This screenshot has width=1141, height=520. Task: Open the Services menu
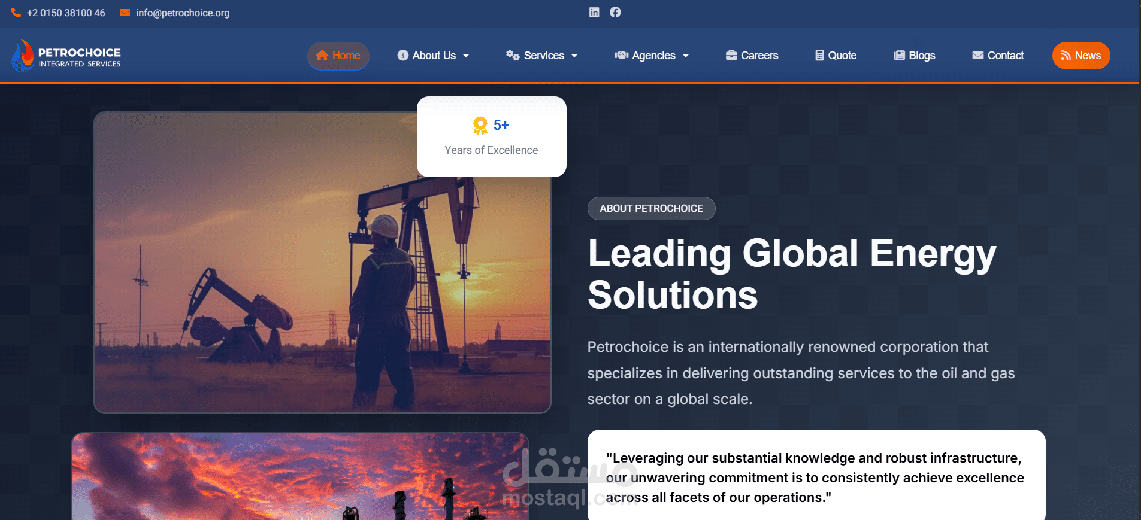[543, 56]
